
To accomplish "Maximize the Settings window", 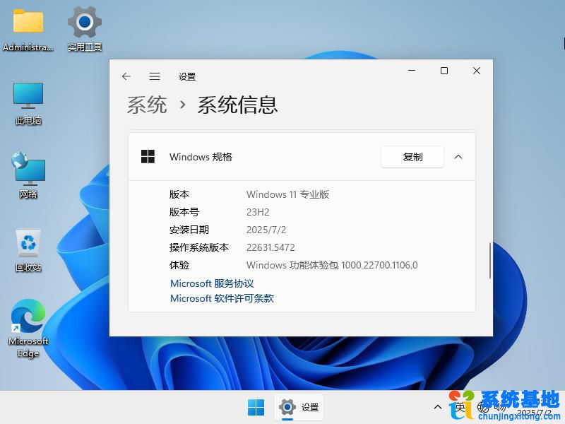I will (x=444, y=71).
